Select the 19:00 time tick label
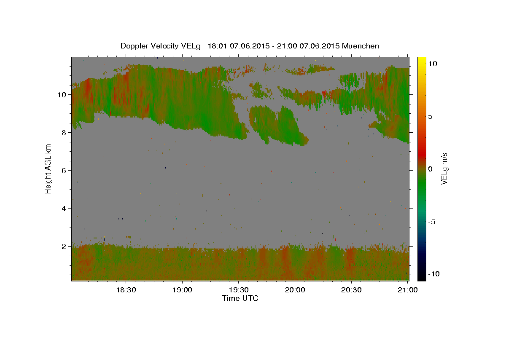The image size is (506, 337). [182, 290]
